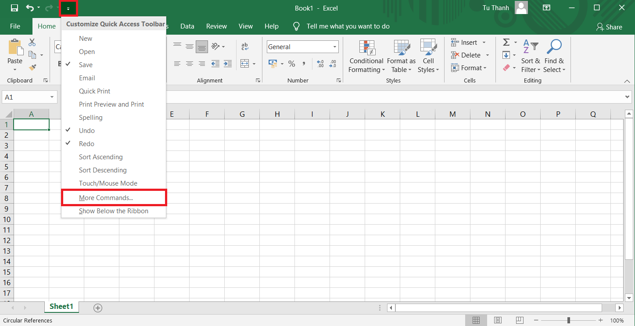The image size is (635, 326).
Task: Open Find & Select magnifier icon
Action: 554,47
